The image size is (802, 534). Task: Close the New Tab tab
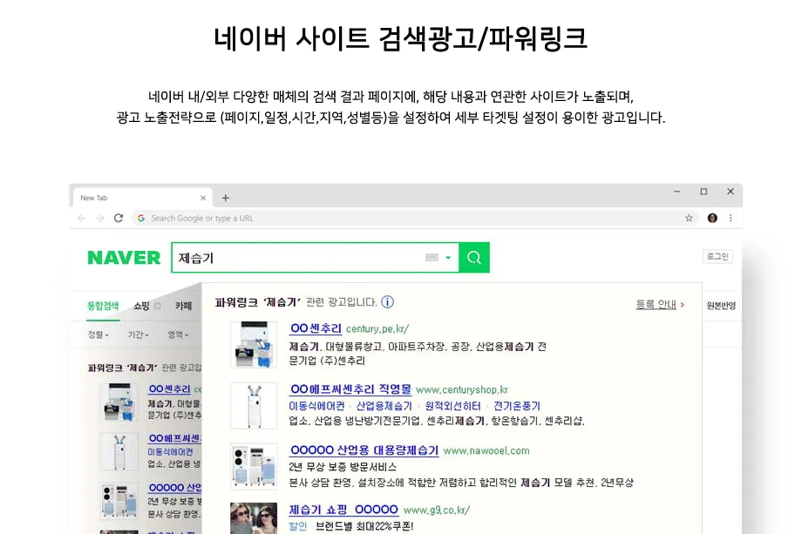(x=203, y=198)
